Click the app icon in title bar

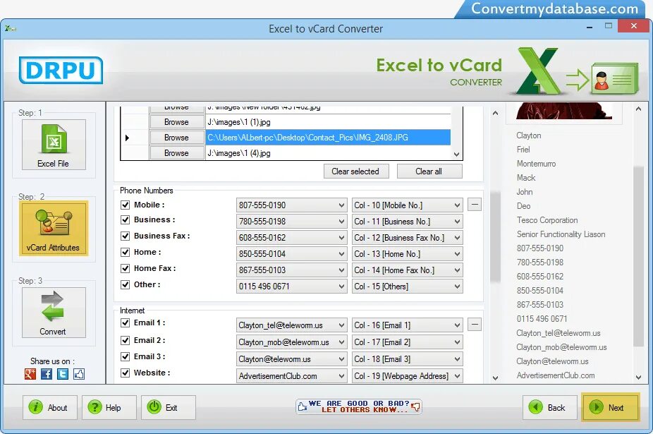tap(11, 28)
